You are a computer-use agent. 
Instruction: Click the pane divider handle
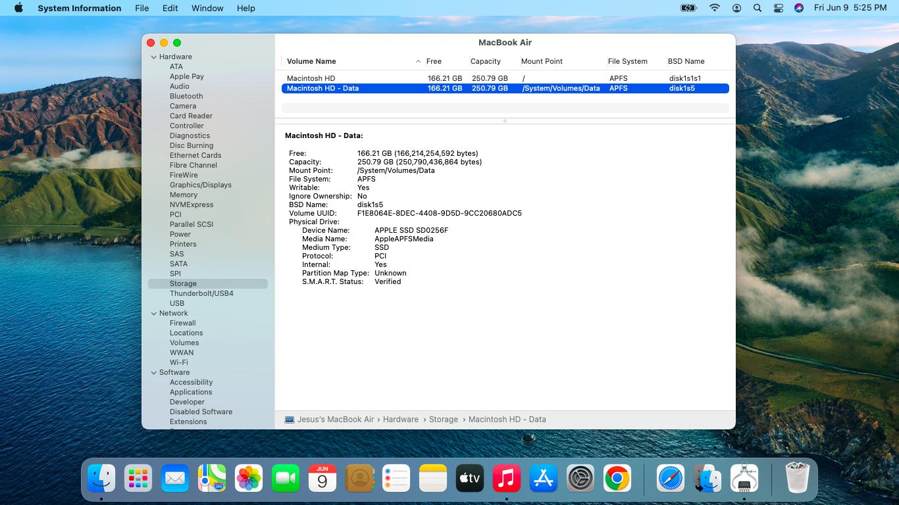[x=505, y=121]
